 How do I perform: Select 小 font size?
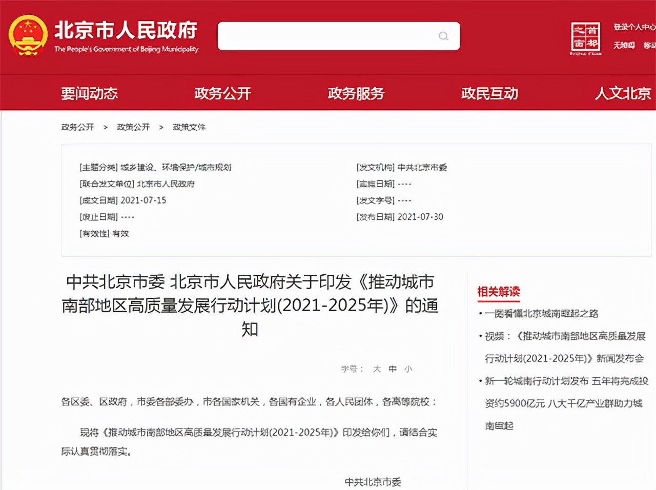tap(407, 369)
